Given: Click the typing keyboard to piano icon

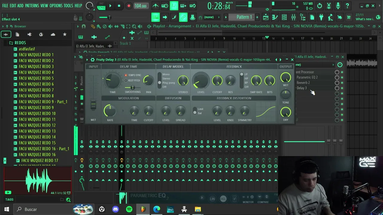Looking at the screenshot, I should pyautogui.click(x=155, y=17).
